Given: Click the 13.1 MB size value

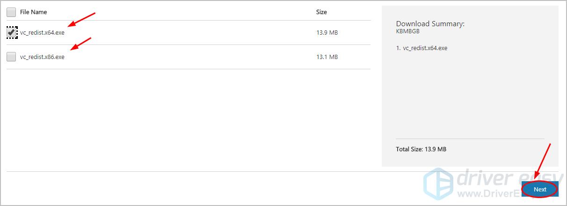Looking at the screenshot, I should click(x=327, y=57).
